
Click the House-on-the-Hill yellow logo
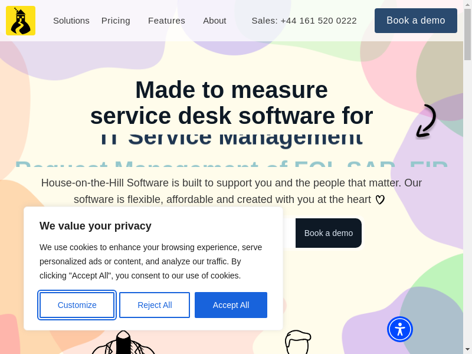(x=21, y=21)
